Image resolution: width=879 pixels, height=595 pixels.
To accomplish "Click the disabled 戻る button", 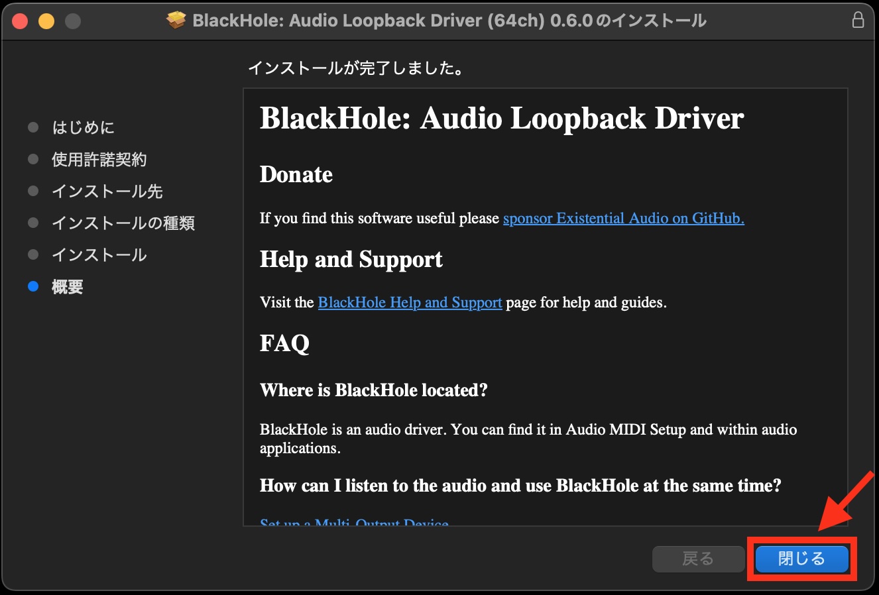I will 699,559.
